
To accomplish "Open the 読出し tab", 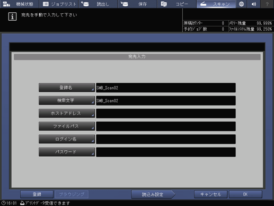I will point(98,4).
